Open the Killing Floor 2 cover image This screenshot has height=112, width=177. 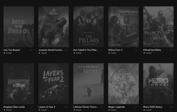coord(123,27)
